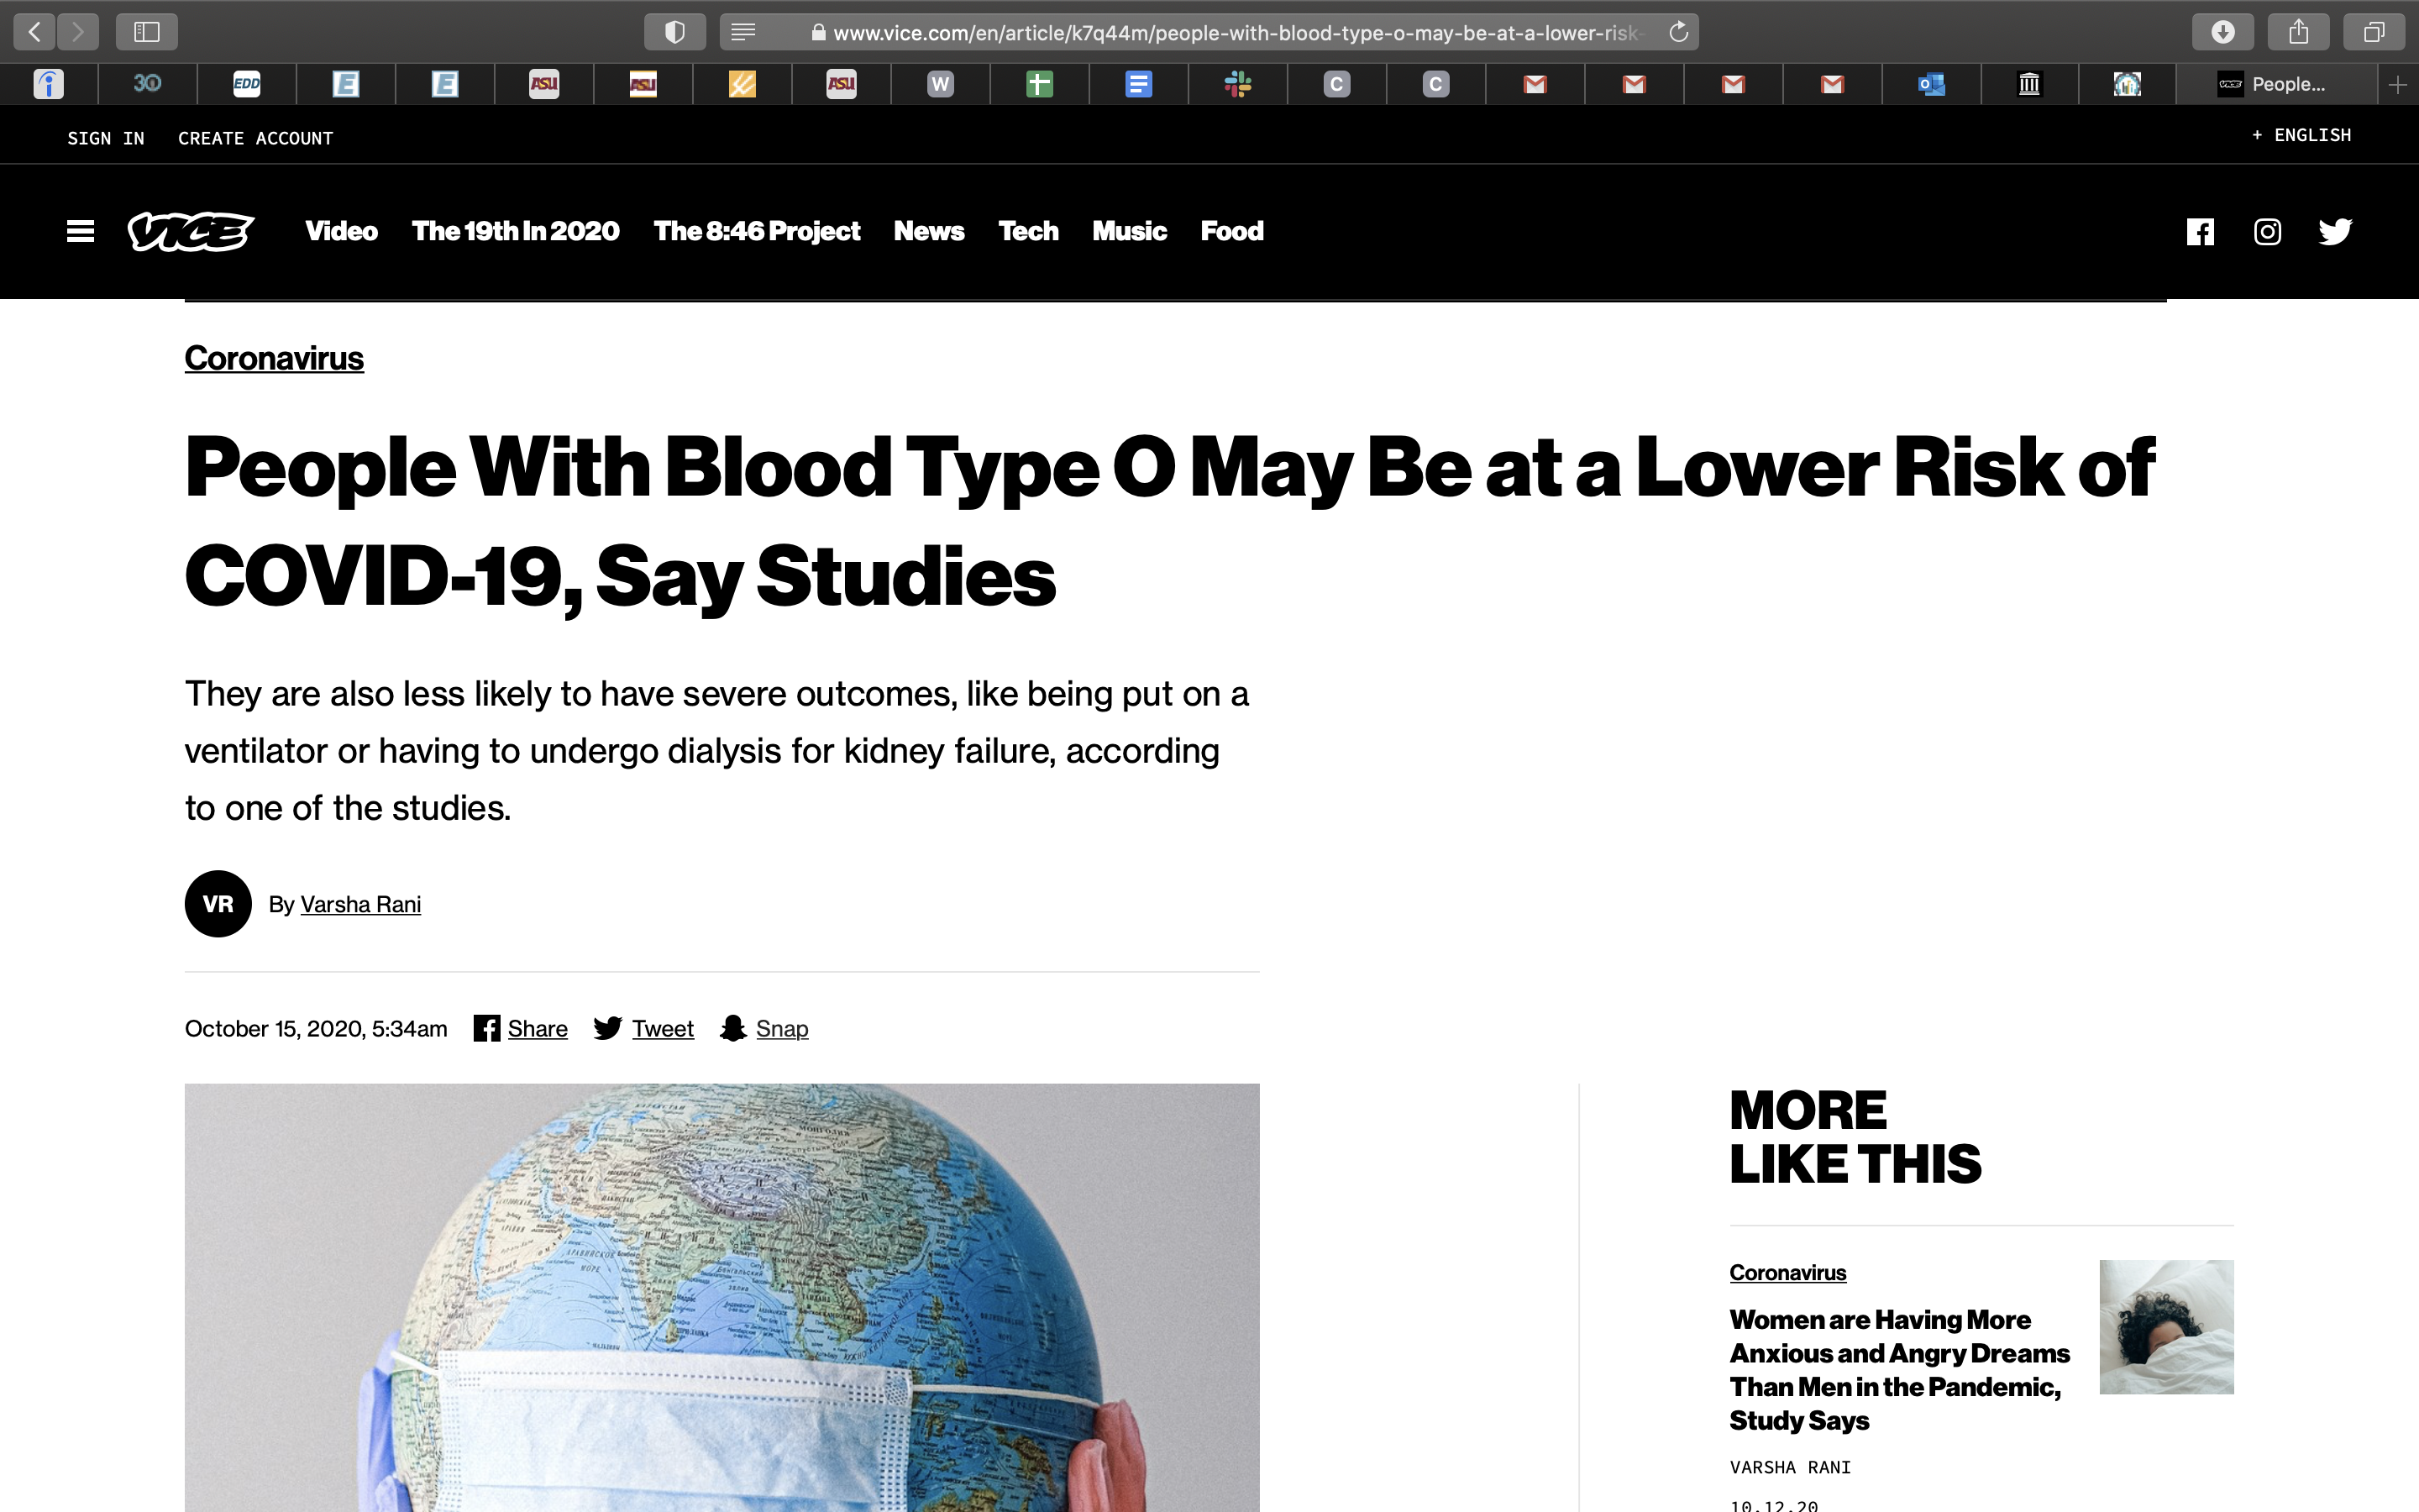Open VICE Twitter icon in header
Screen dimensions: 2419x1512
[x=2335, y=232]
